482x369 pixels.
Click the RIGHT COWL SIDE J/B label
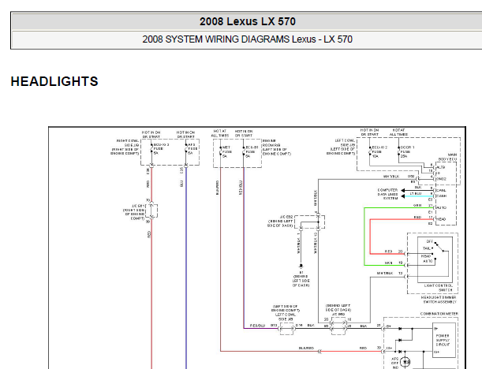[125, 147]
